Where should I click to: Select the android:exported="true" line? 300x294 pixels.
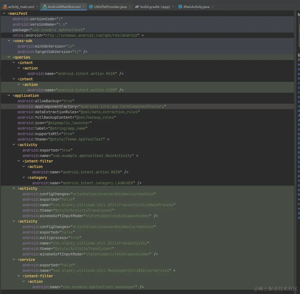[48, 150]
